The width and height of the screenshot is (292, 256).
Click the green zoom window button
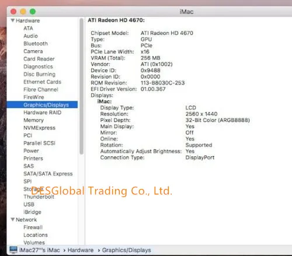point(33,12)
